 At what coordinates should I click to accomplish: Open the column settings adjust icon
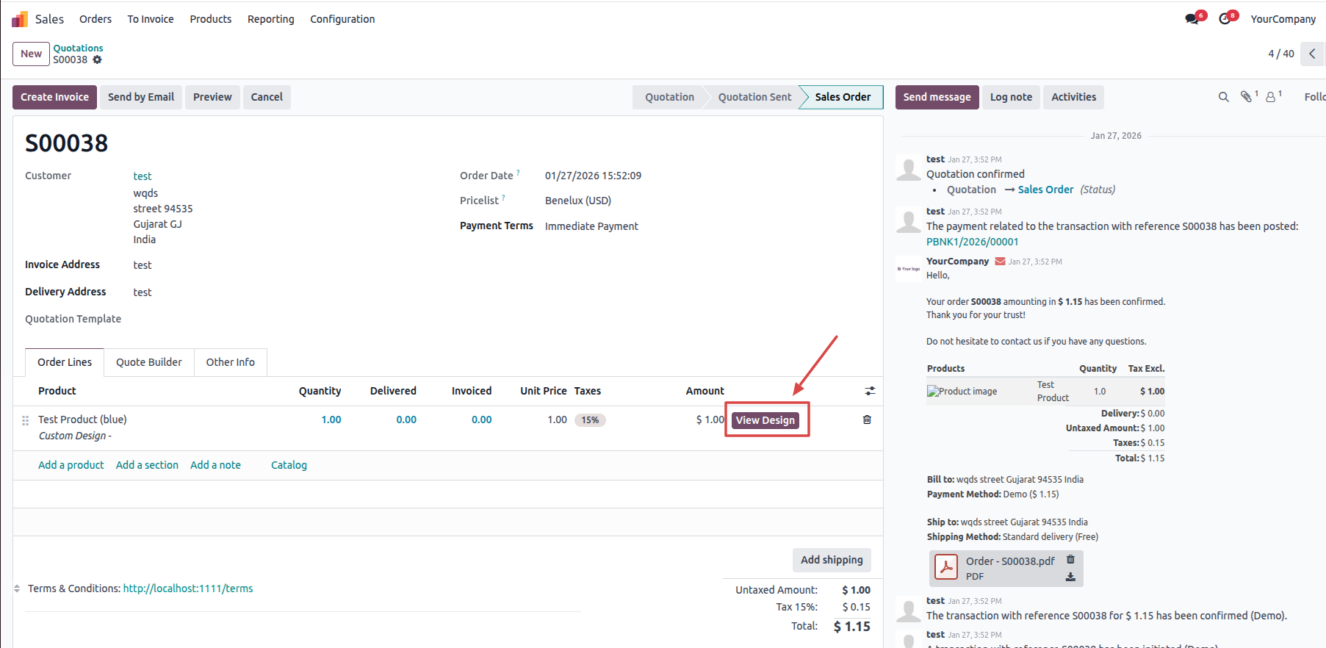point(870,391)
